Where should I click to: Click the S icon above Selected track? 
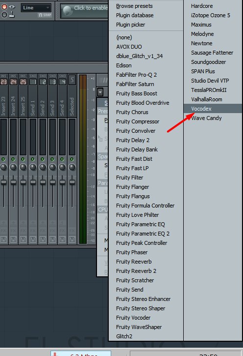coord(72,80)
